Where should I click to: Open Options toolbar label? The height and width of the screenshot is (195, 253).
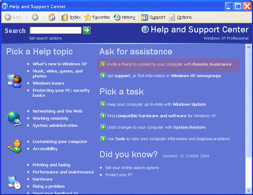point(184,17)
